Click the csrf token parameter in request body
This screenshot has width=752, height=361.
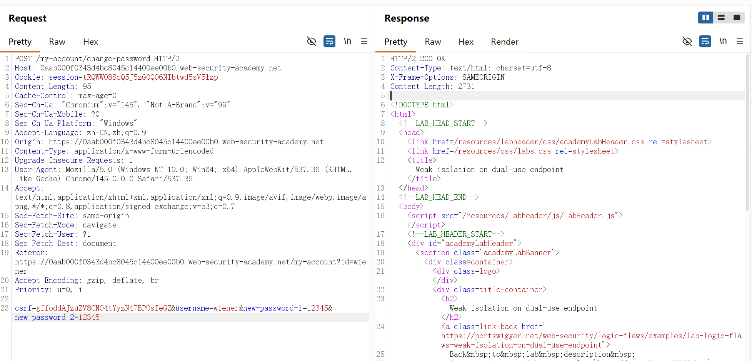click(x=93, y=308)
